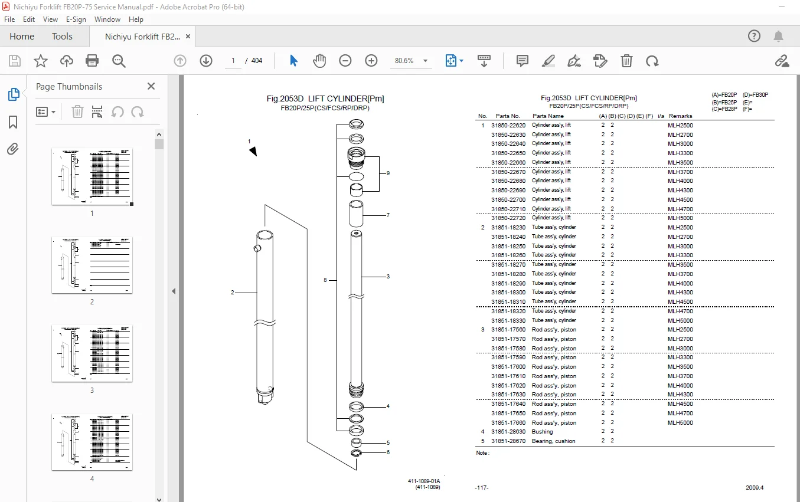Viewport: 800px width, 502px height.
Task: Open the scrolling mode tool icon
Action: [484, 61]
